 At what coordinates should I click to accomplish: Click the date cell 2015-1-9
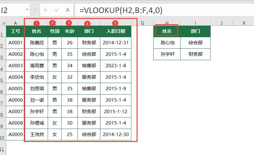(x=116, y=89)
